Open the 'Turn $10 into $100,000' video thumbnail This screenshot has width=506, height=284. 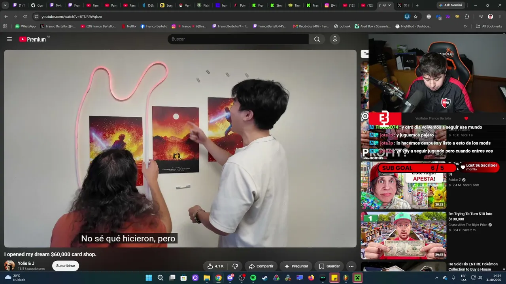tap(403, 235)
